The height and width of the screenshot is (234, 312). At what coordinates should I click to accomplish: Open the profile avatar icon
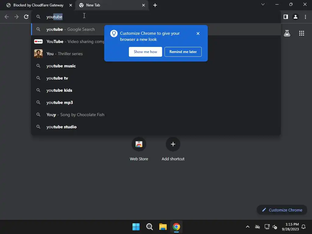(296, 17)
